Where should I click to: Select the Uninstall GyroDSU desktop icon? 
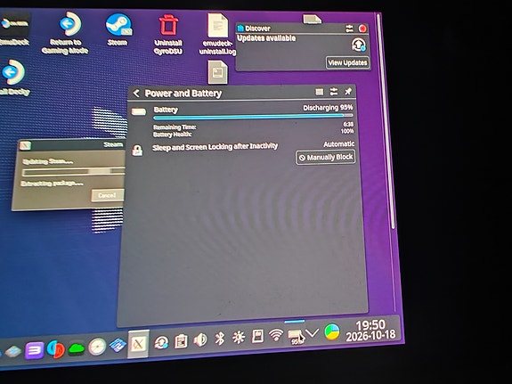[168, 35]
